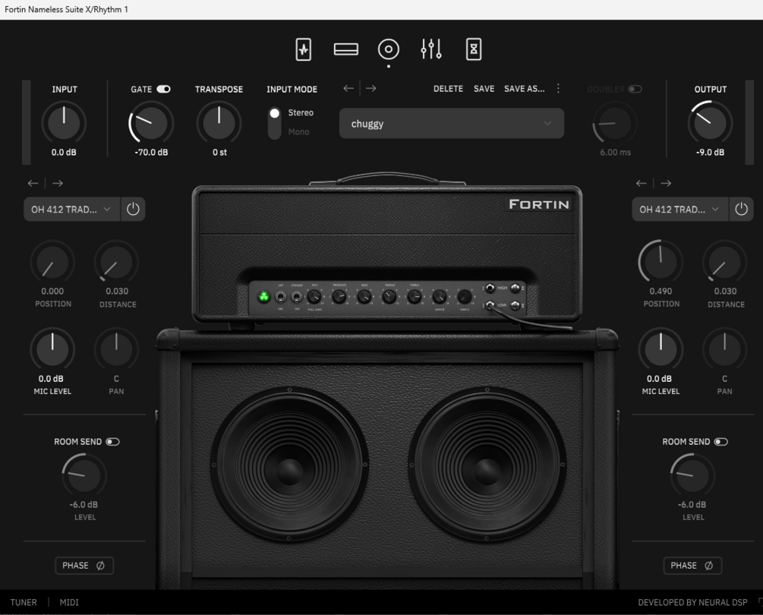The image size is (763, 615).
Task: Click right MIC LEVEL knob
Action: [661, 350]
